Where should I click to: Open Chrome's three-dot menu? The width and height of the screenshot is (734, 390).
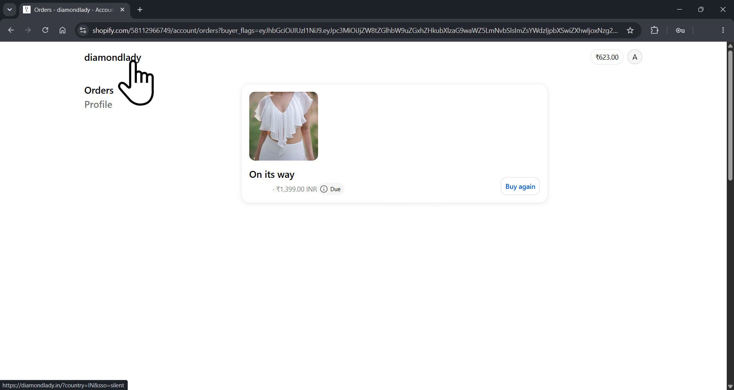(x=723, y=30)
